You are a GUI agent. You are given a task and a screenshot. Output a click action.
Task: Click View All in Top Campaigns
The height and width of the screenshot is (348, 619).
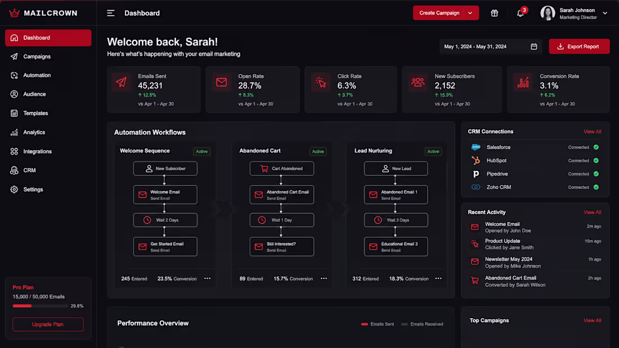tap(592, 320)
